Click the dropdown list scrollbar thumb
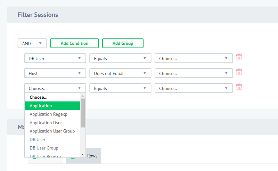The width and height of the screenshot is (278, 171). pos(83,113)
